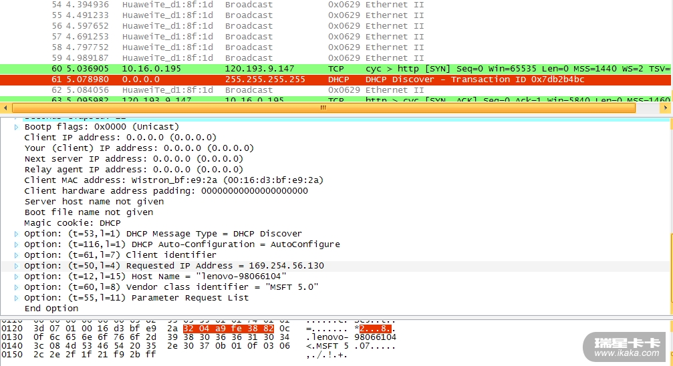The width and height of the screenshot is (673, 366).
Task: Click the orange horizontal scrollbar thumb
Action: pos(323,108)
